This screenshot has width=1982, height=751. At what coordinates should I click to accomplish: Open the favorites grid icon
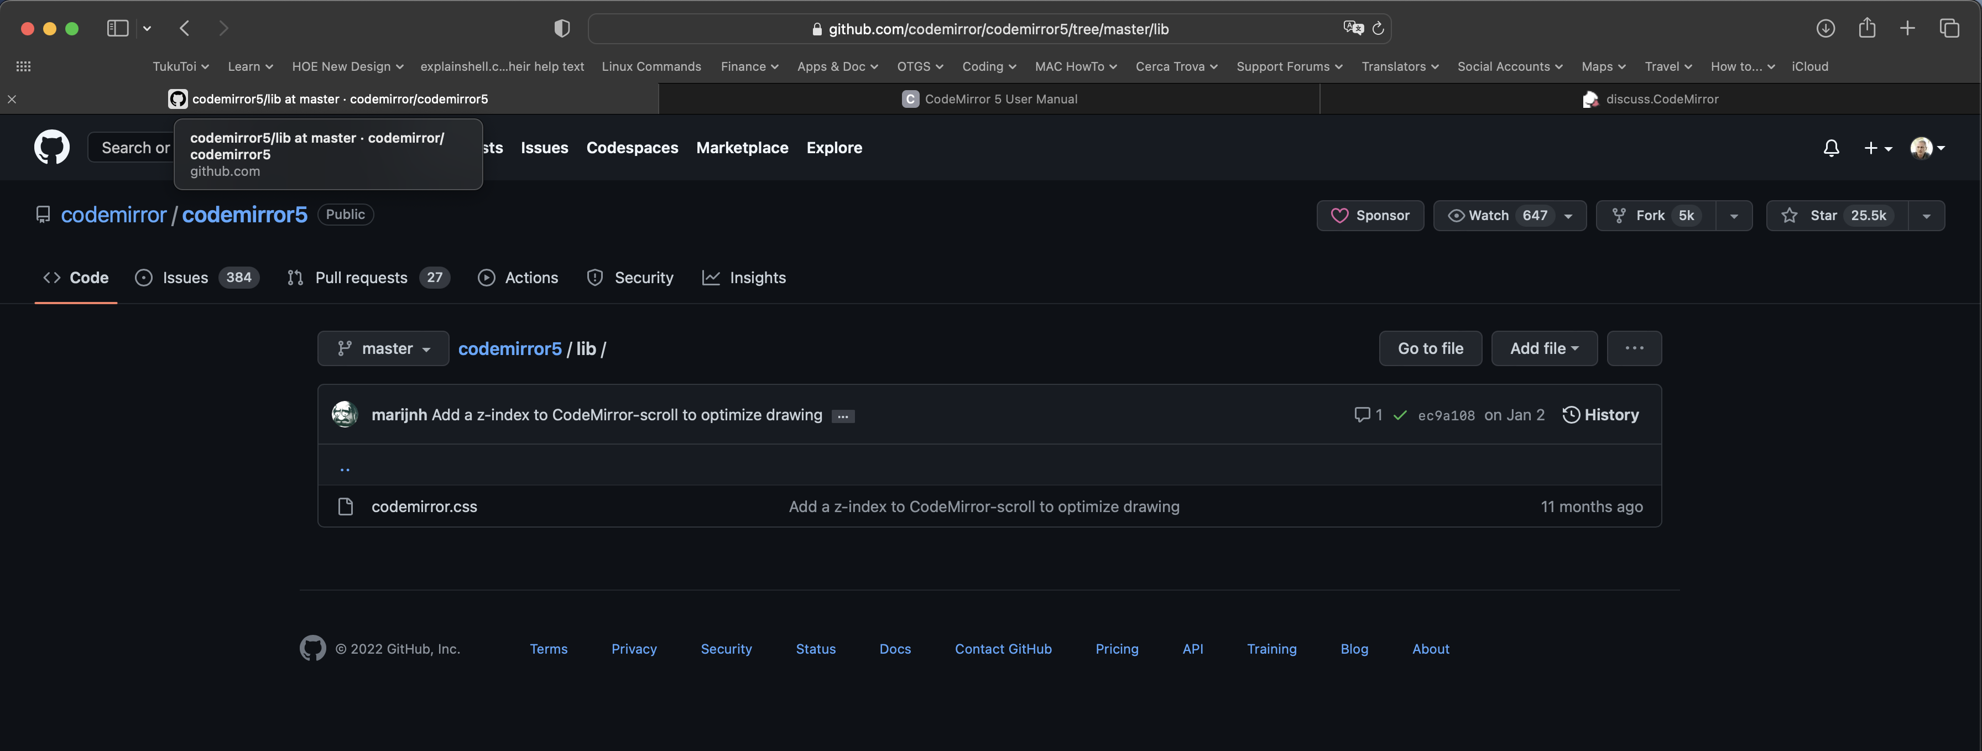click(23, 66)
